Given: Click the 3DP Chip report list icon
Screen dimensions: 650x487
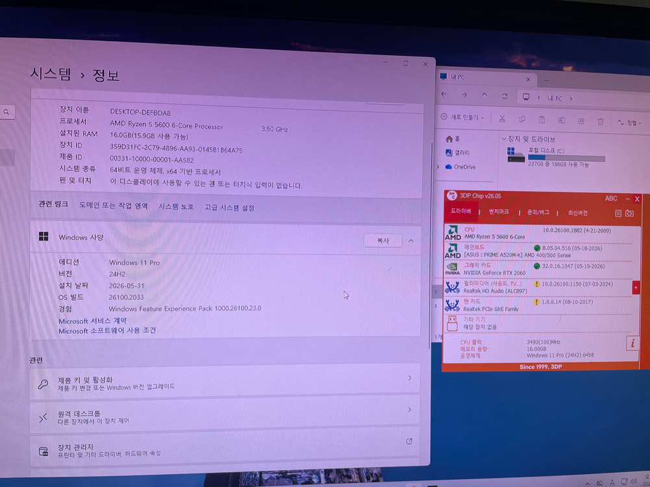Looking at the screenshot, I should 618,213.
